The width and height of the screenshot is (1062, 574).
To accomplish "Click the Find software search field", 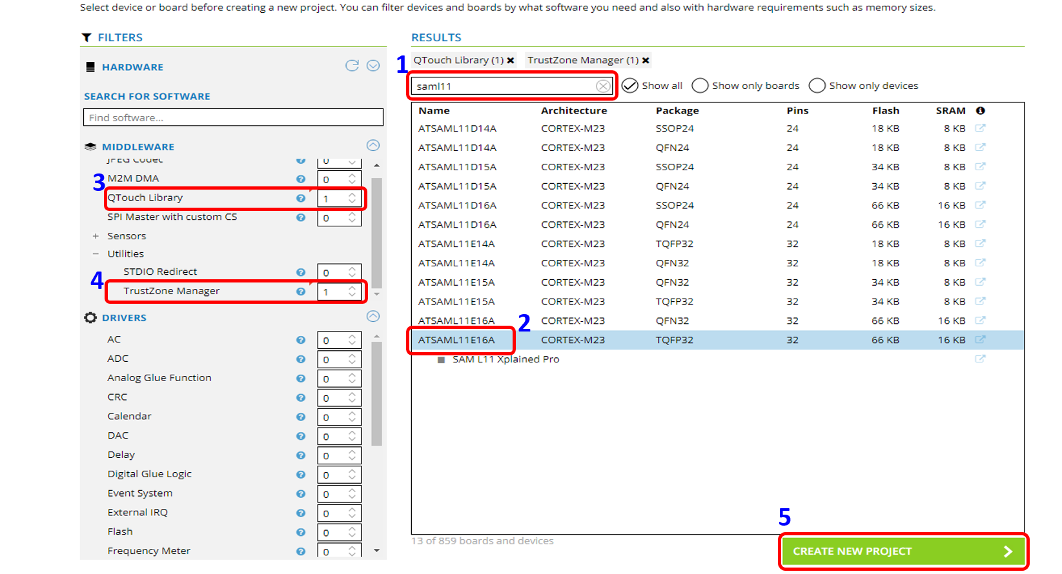I will click(x=233, y=117).
